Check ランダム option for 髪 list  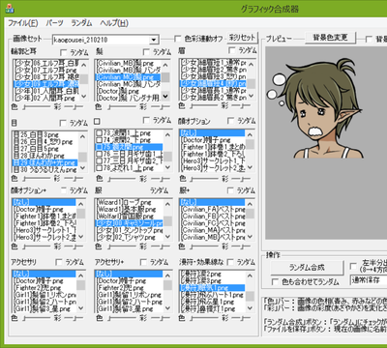[146, 51]
